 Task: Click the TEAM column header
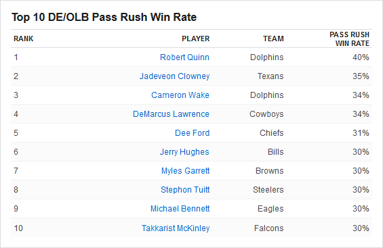[x=273, y=39]
